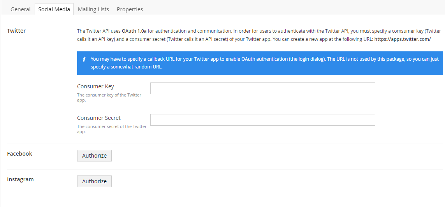Image resolution: width=445 pixels, height=207 pixels.
Task: Select the Social Media tab
Action: point(54,9)
